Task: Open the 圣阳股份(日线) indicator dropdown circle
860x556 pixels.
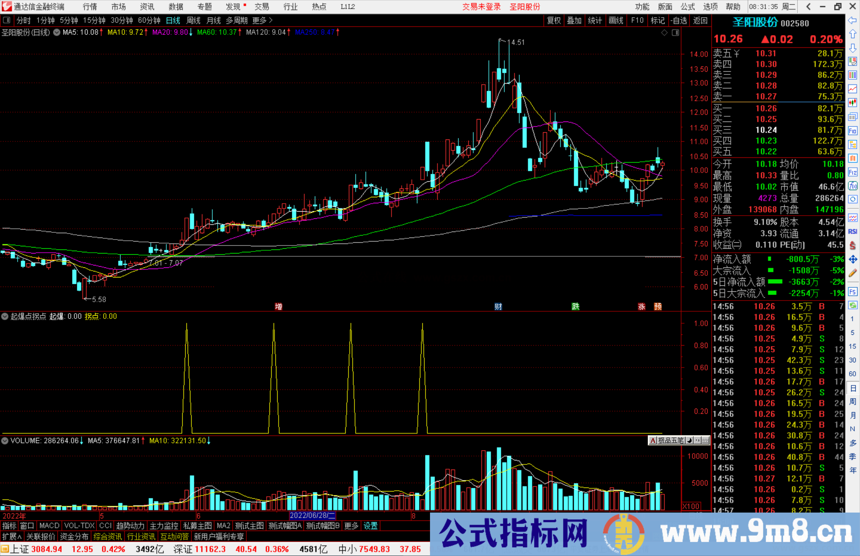Action: click(x=57, y=32)
